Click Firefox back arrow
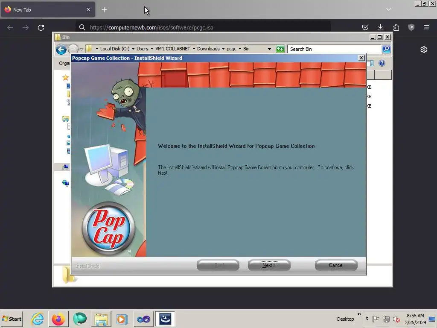 10,28
